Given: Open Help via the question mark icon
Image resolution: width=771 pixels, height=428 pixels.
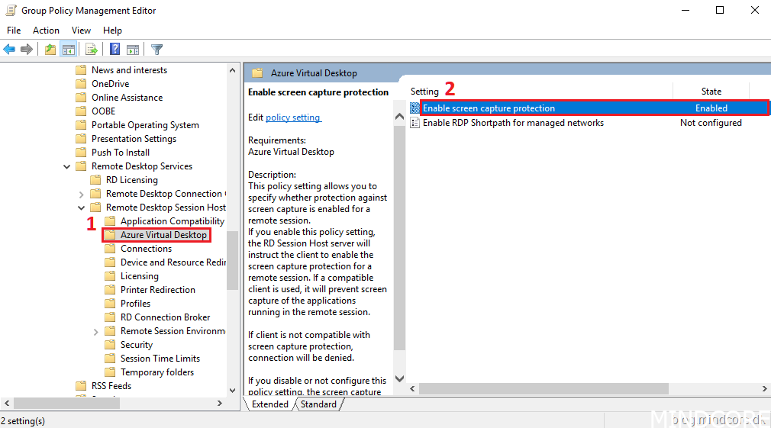Looking at the screenshot, I should tap(115, 50).
